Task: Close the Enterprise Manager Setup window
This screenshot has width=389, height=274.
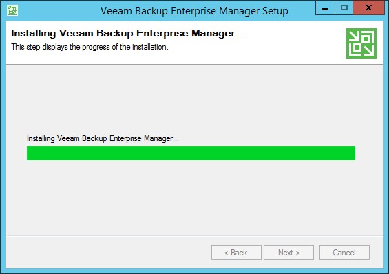Action: click(x=368, y=8)
